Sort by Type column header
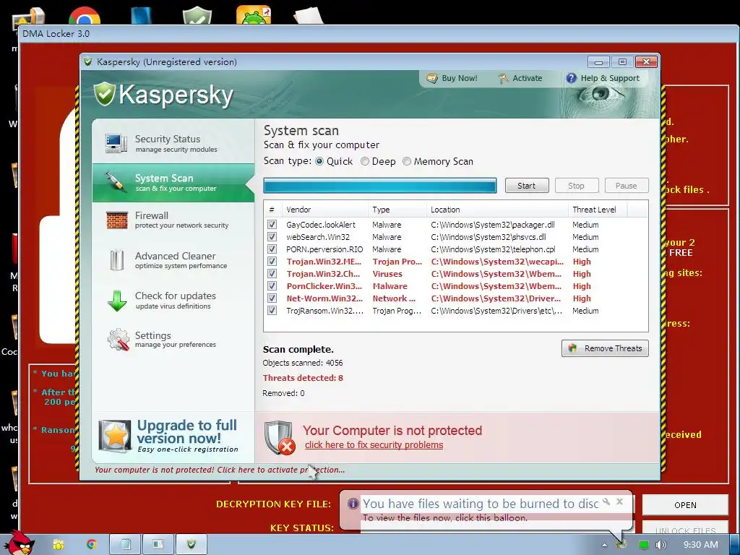This screenshot has height=555, width=740. (x=397, y=210)
